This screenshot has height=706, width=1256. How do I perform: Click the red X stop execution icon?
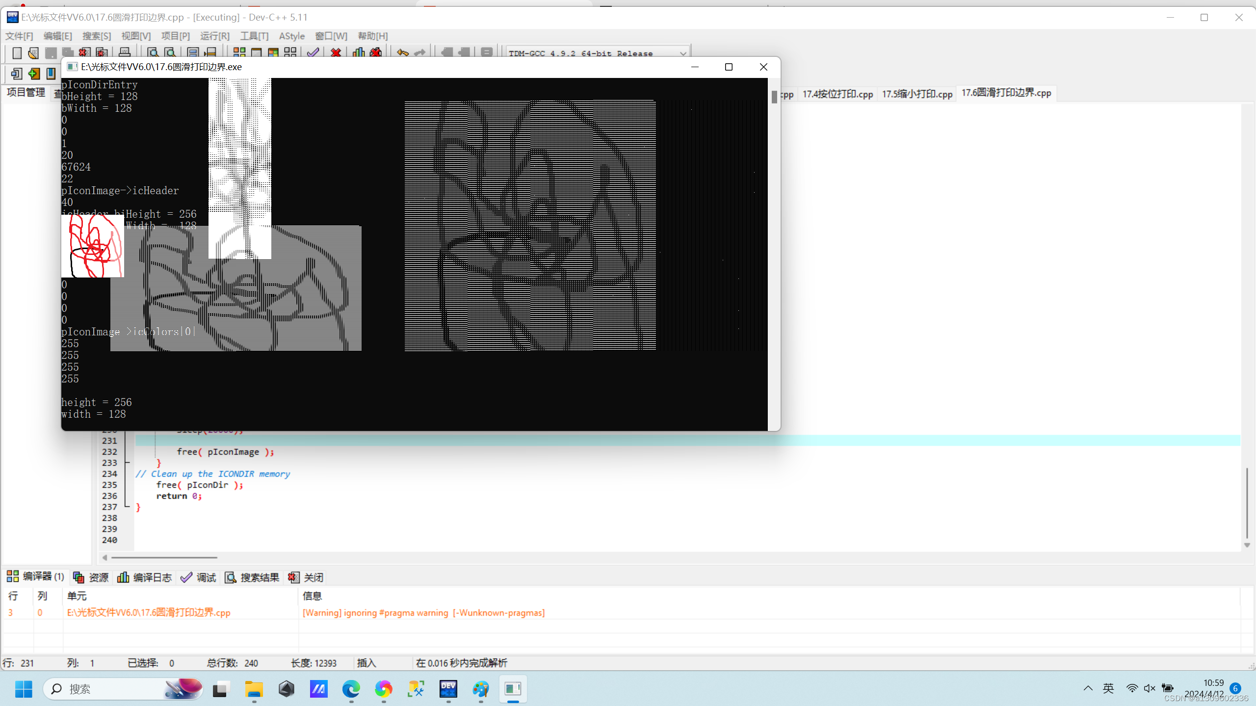coord(336,52)
